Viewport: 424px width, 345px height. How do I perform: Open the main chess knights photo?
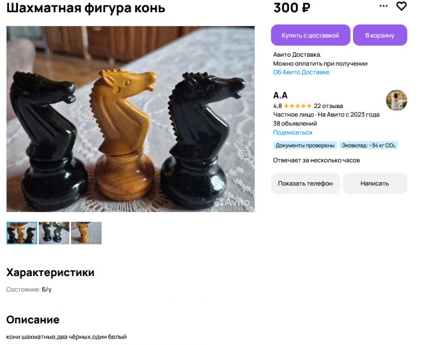[130, 119]
